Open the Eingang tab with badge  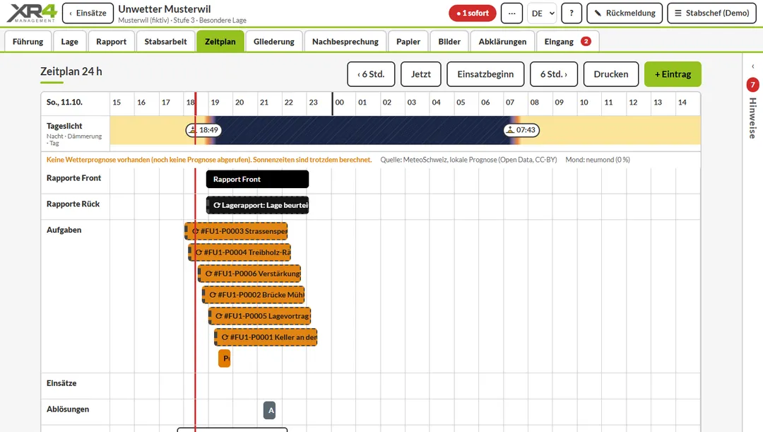click(x=568, y=42)
